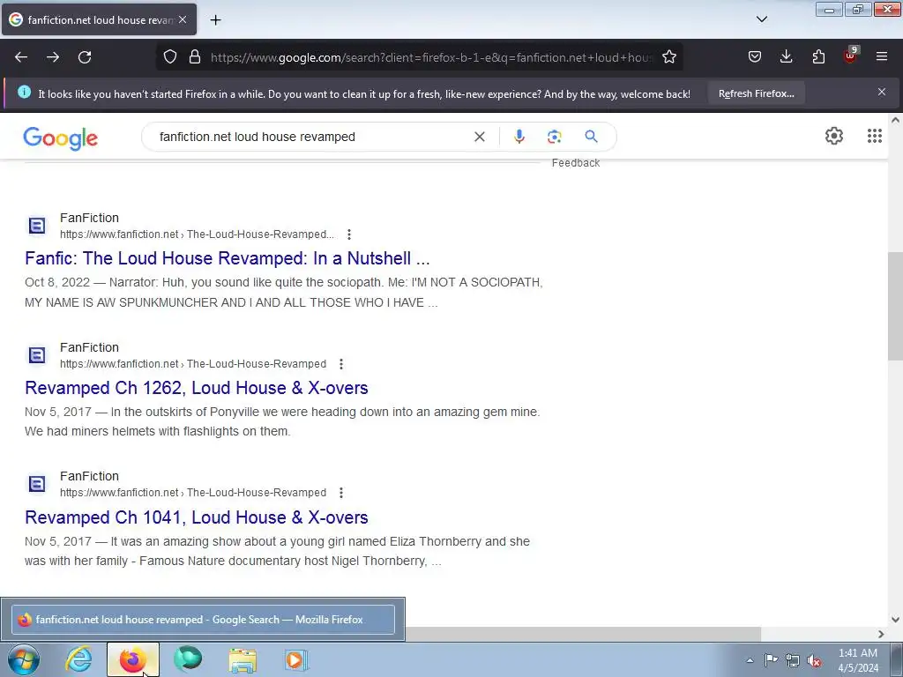Open Windows Explorer folder from taskbar
Viewport: 903px width, 677px height.
click(243, 659)
